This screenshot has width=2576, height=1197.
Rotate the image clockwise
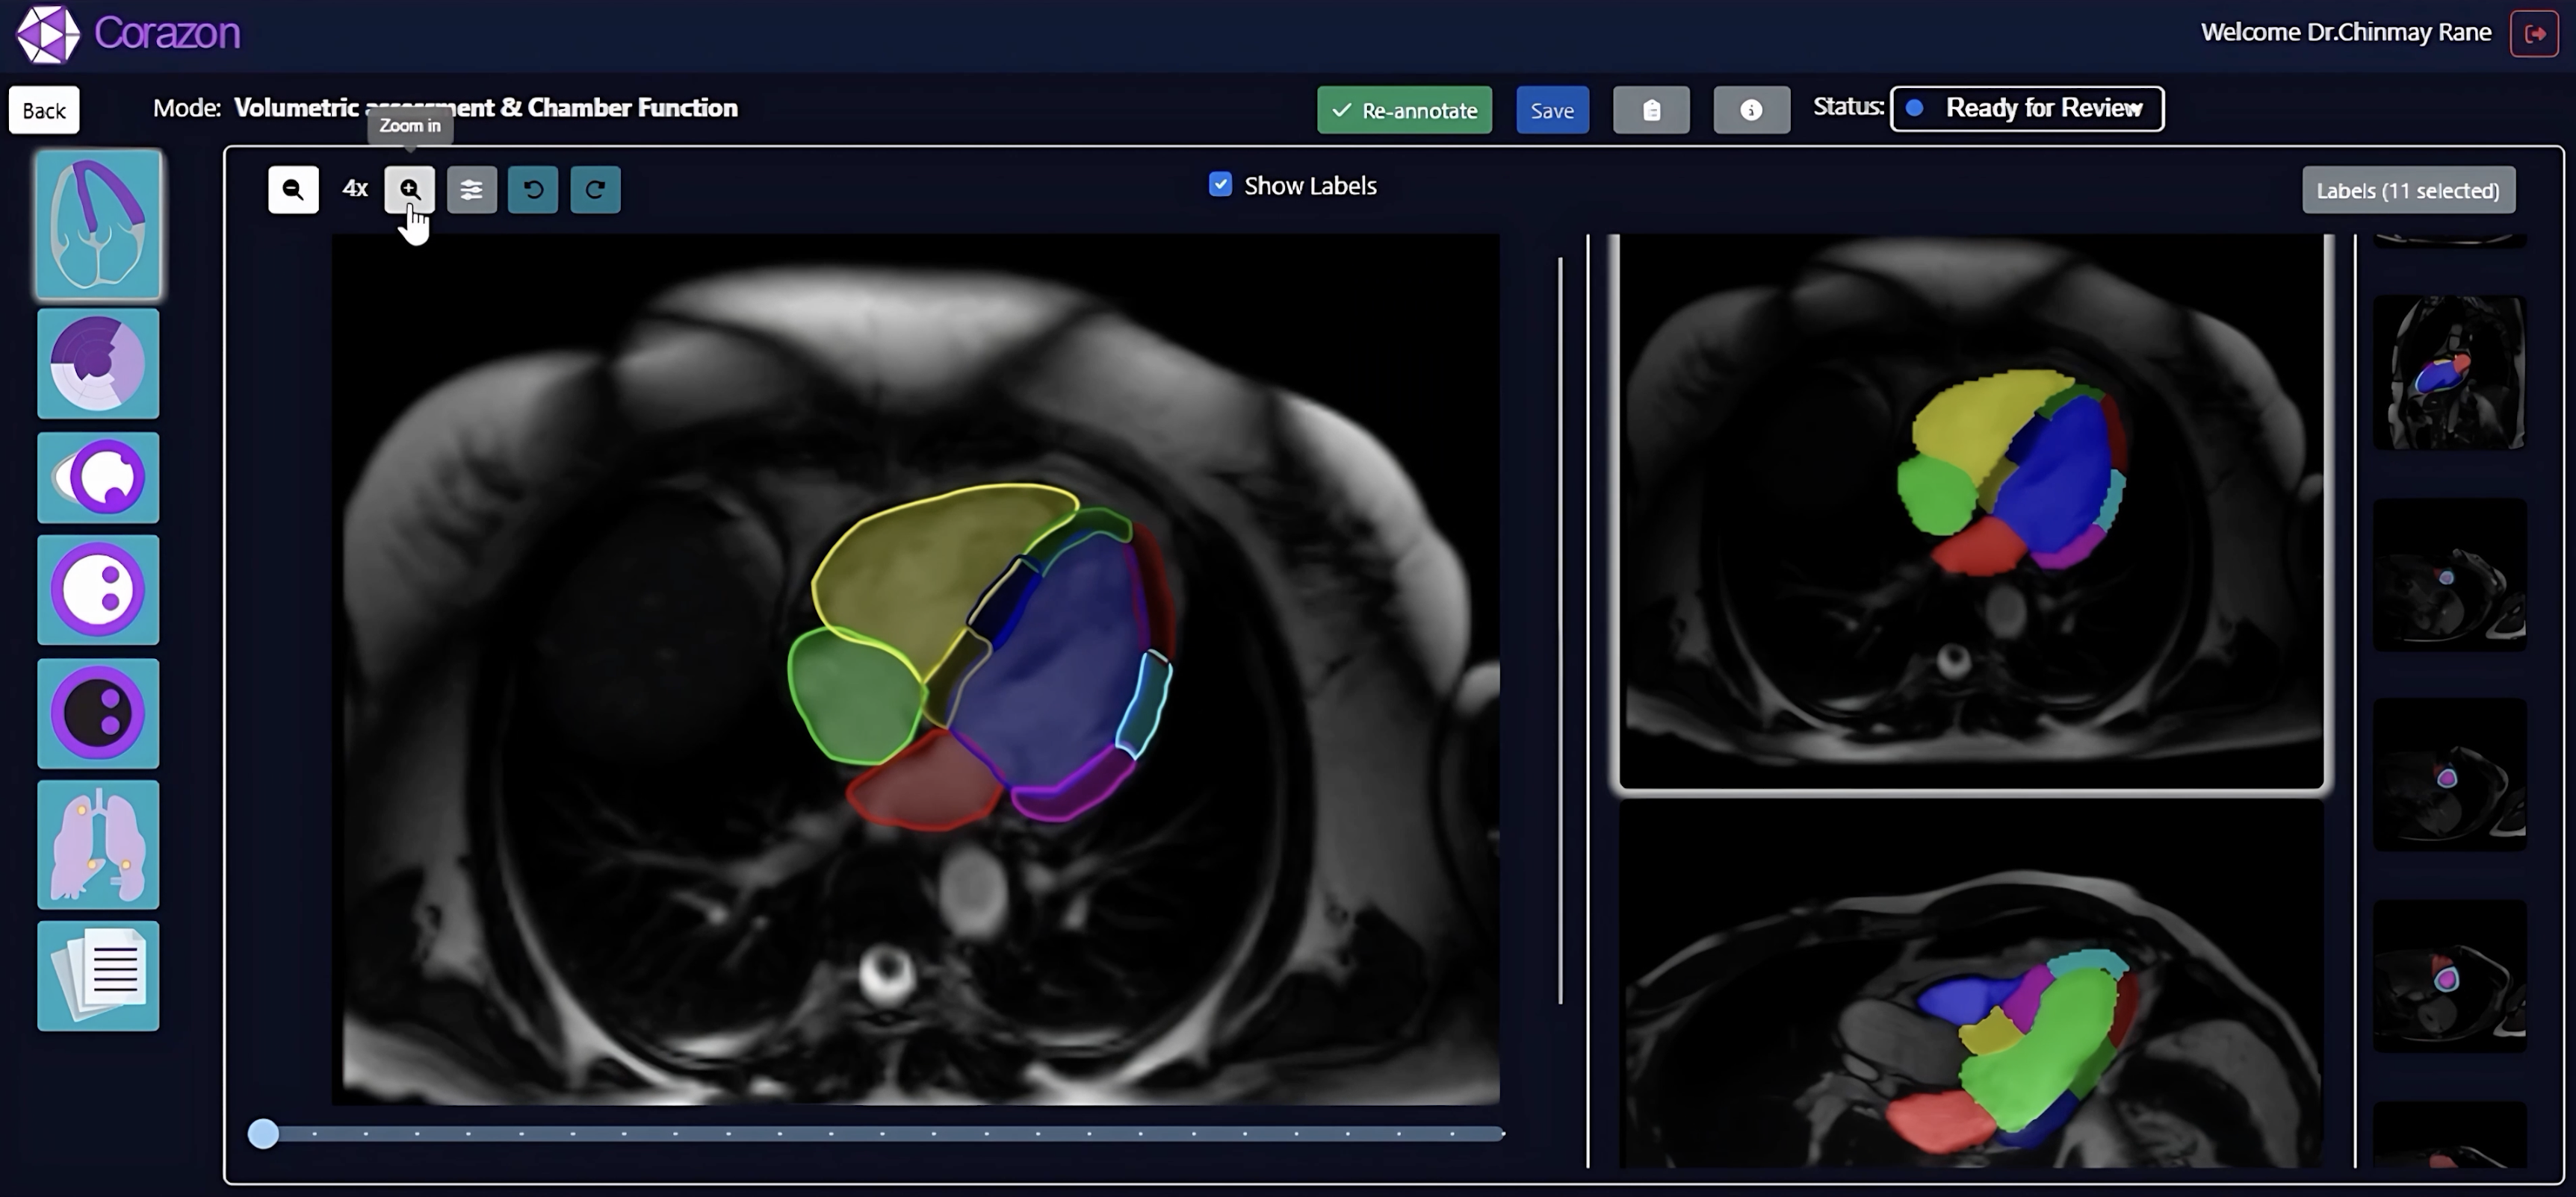click(x=595, y=190)
